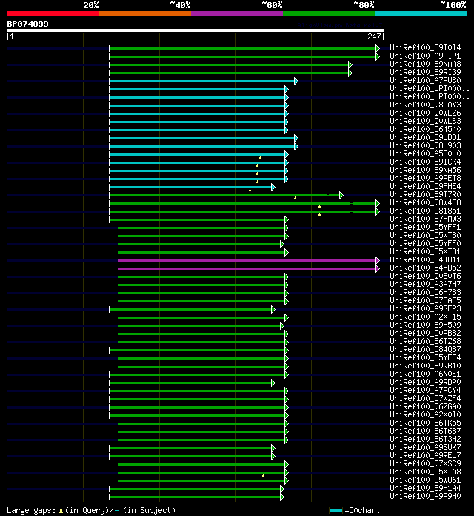Select the UniRef100_A9SWK7 label
This screenshot has width=474, height=516.
pos(425,447)
